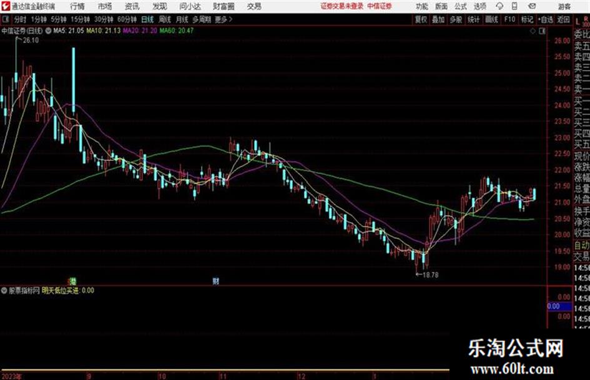Click the 统计 statistics button
Image resolution: width=590 pixels, height=380 pixels.
tap(474, 19)
